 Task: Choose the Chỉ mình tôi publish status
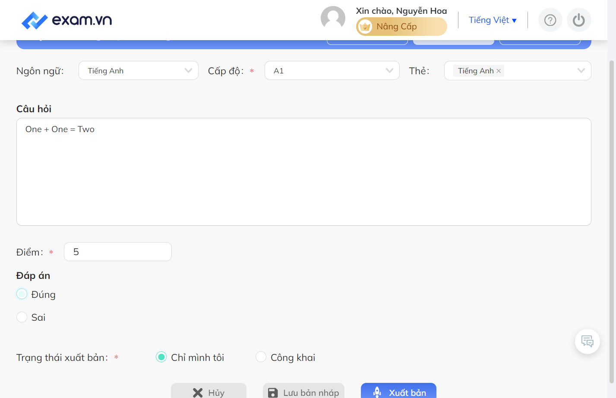point(161,357)
